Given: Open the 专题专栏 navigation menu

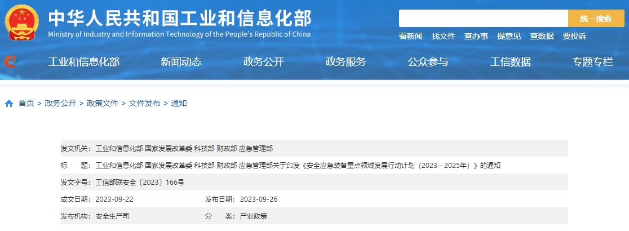Looking at the screenshot, I should tap(593, 62).
